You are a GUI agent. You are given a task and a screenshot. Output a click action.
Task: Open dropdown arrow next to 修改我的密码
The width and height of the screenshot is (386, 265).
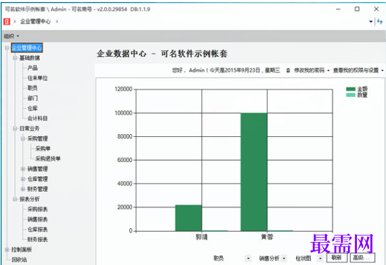[328, 70]
